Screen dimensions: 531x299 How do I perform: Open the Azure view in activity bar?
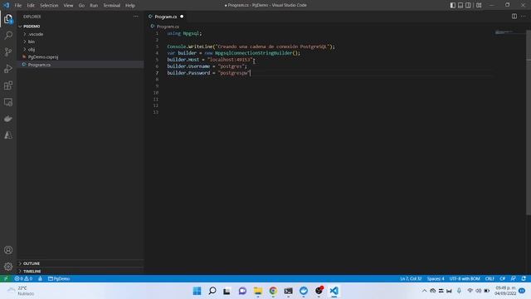click(8, 135)
